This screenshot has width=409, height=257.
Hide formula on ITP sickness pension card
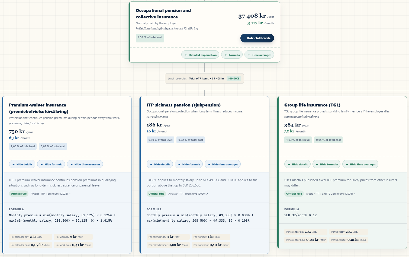tap(189, 164)
